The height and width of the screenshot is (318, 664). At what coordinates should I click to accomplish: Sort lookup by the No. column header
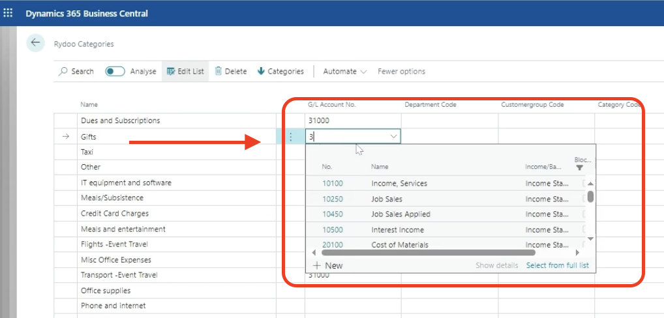[327, 167]
